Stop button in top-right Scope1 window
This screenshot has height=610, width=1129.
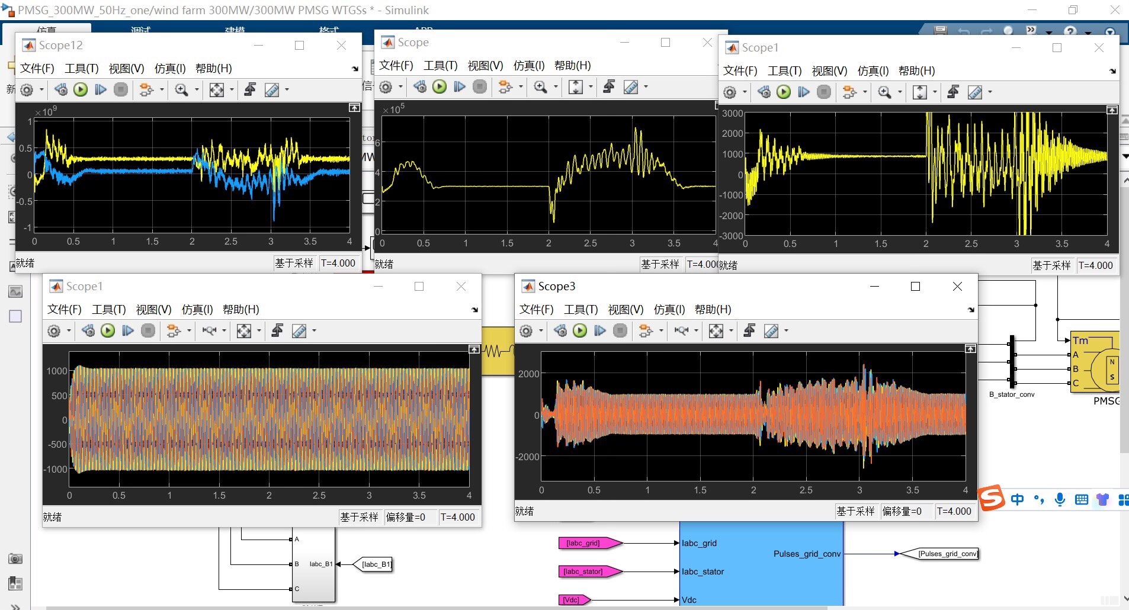(x=824, y=92)
